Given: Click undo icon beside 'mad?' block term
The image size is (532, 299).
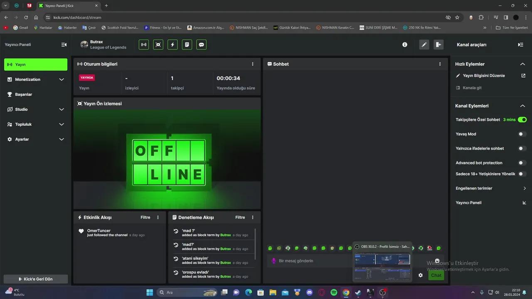Looking at the screenshot, I should click(176, 245).
